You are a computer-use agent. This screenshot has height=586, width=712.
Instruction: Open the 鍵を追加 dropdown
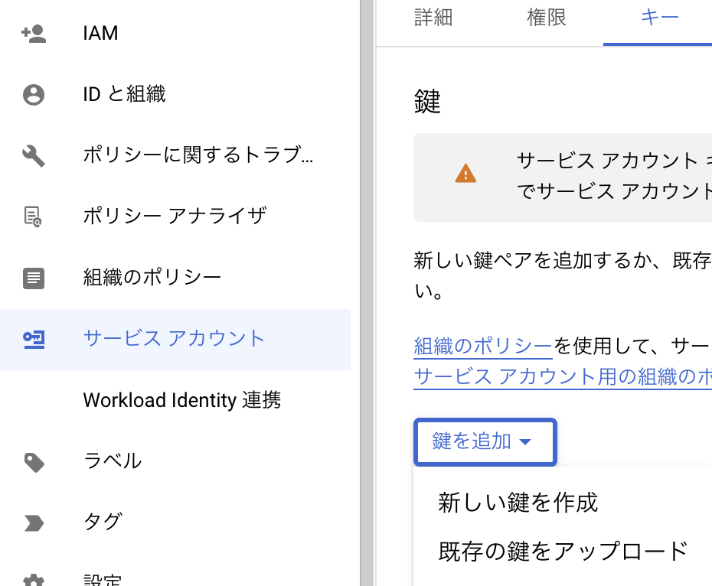pos(485,442)
